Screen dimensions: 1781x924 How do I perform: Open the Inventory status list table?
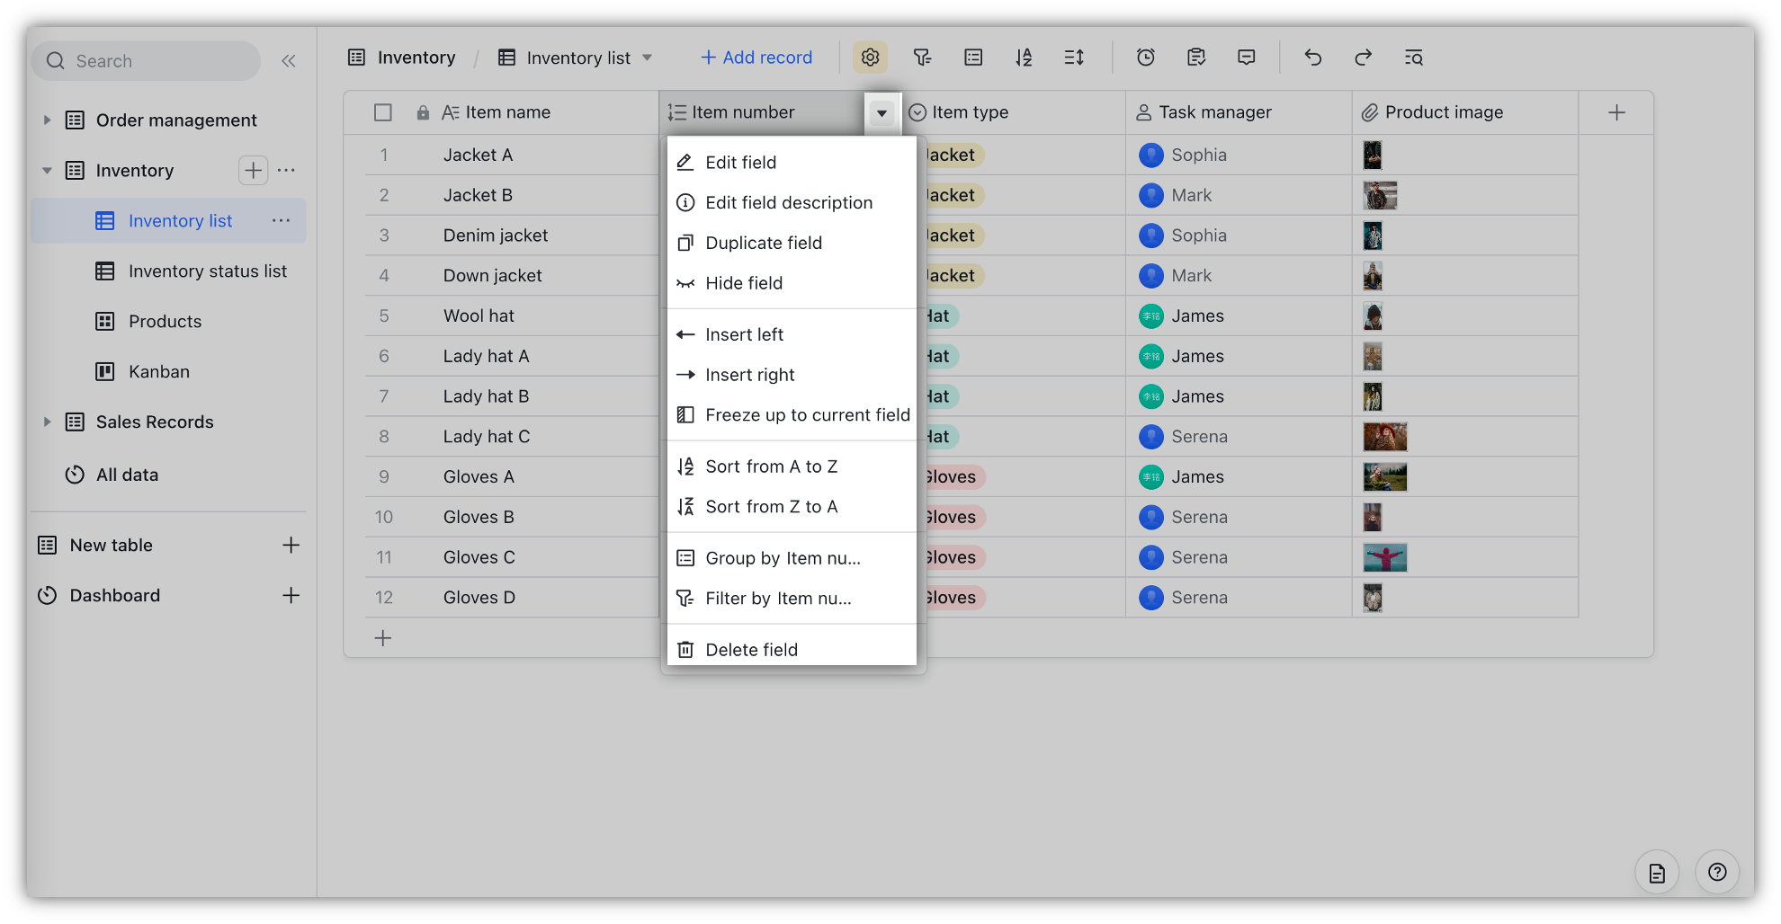(x=207, y=271)
